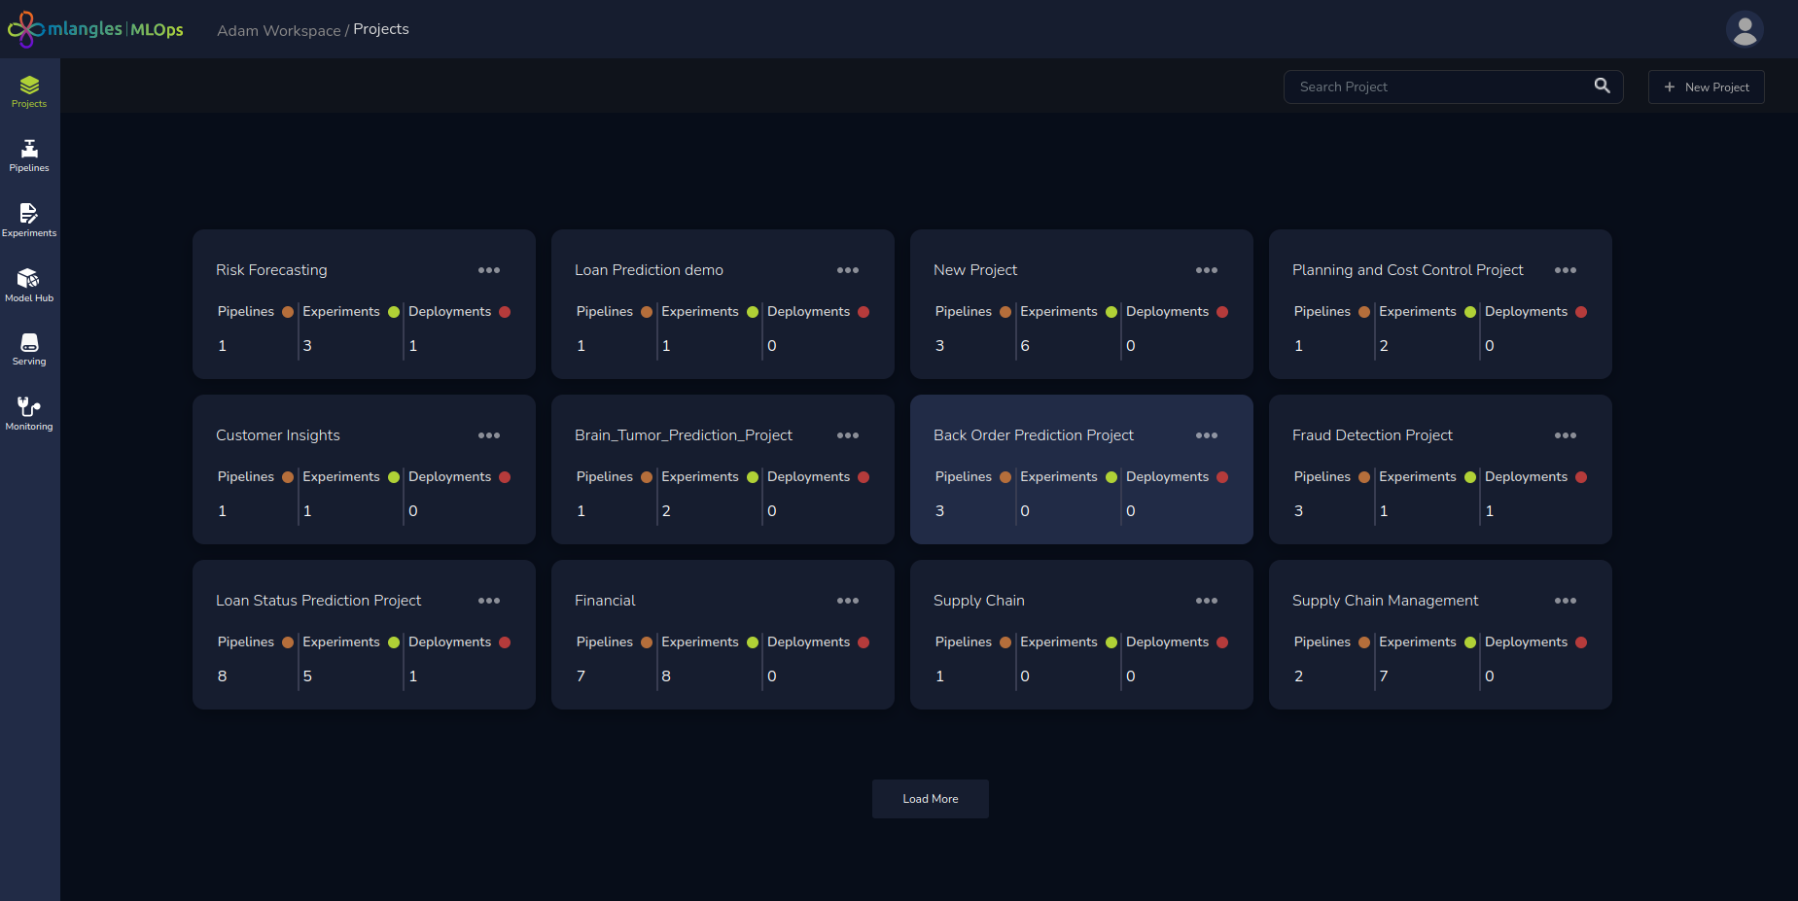Click the New Project button

[x=1706, y=87]
